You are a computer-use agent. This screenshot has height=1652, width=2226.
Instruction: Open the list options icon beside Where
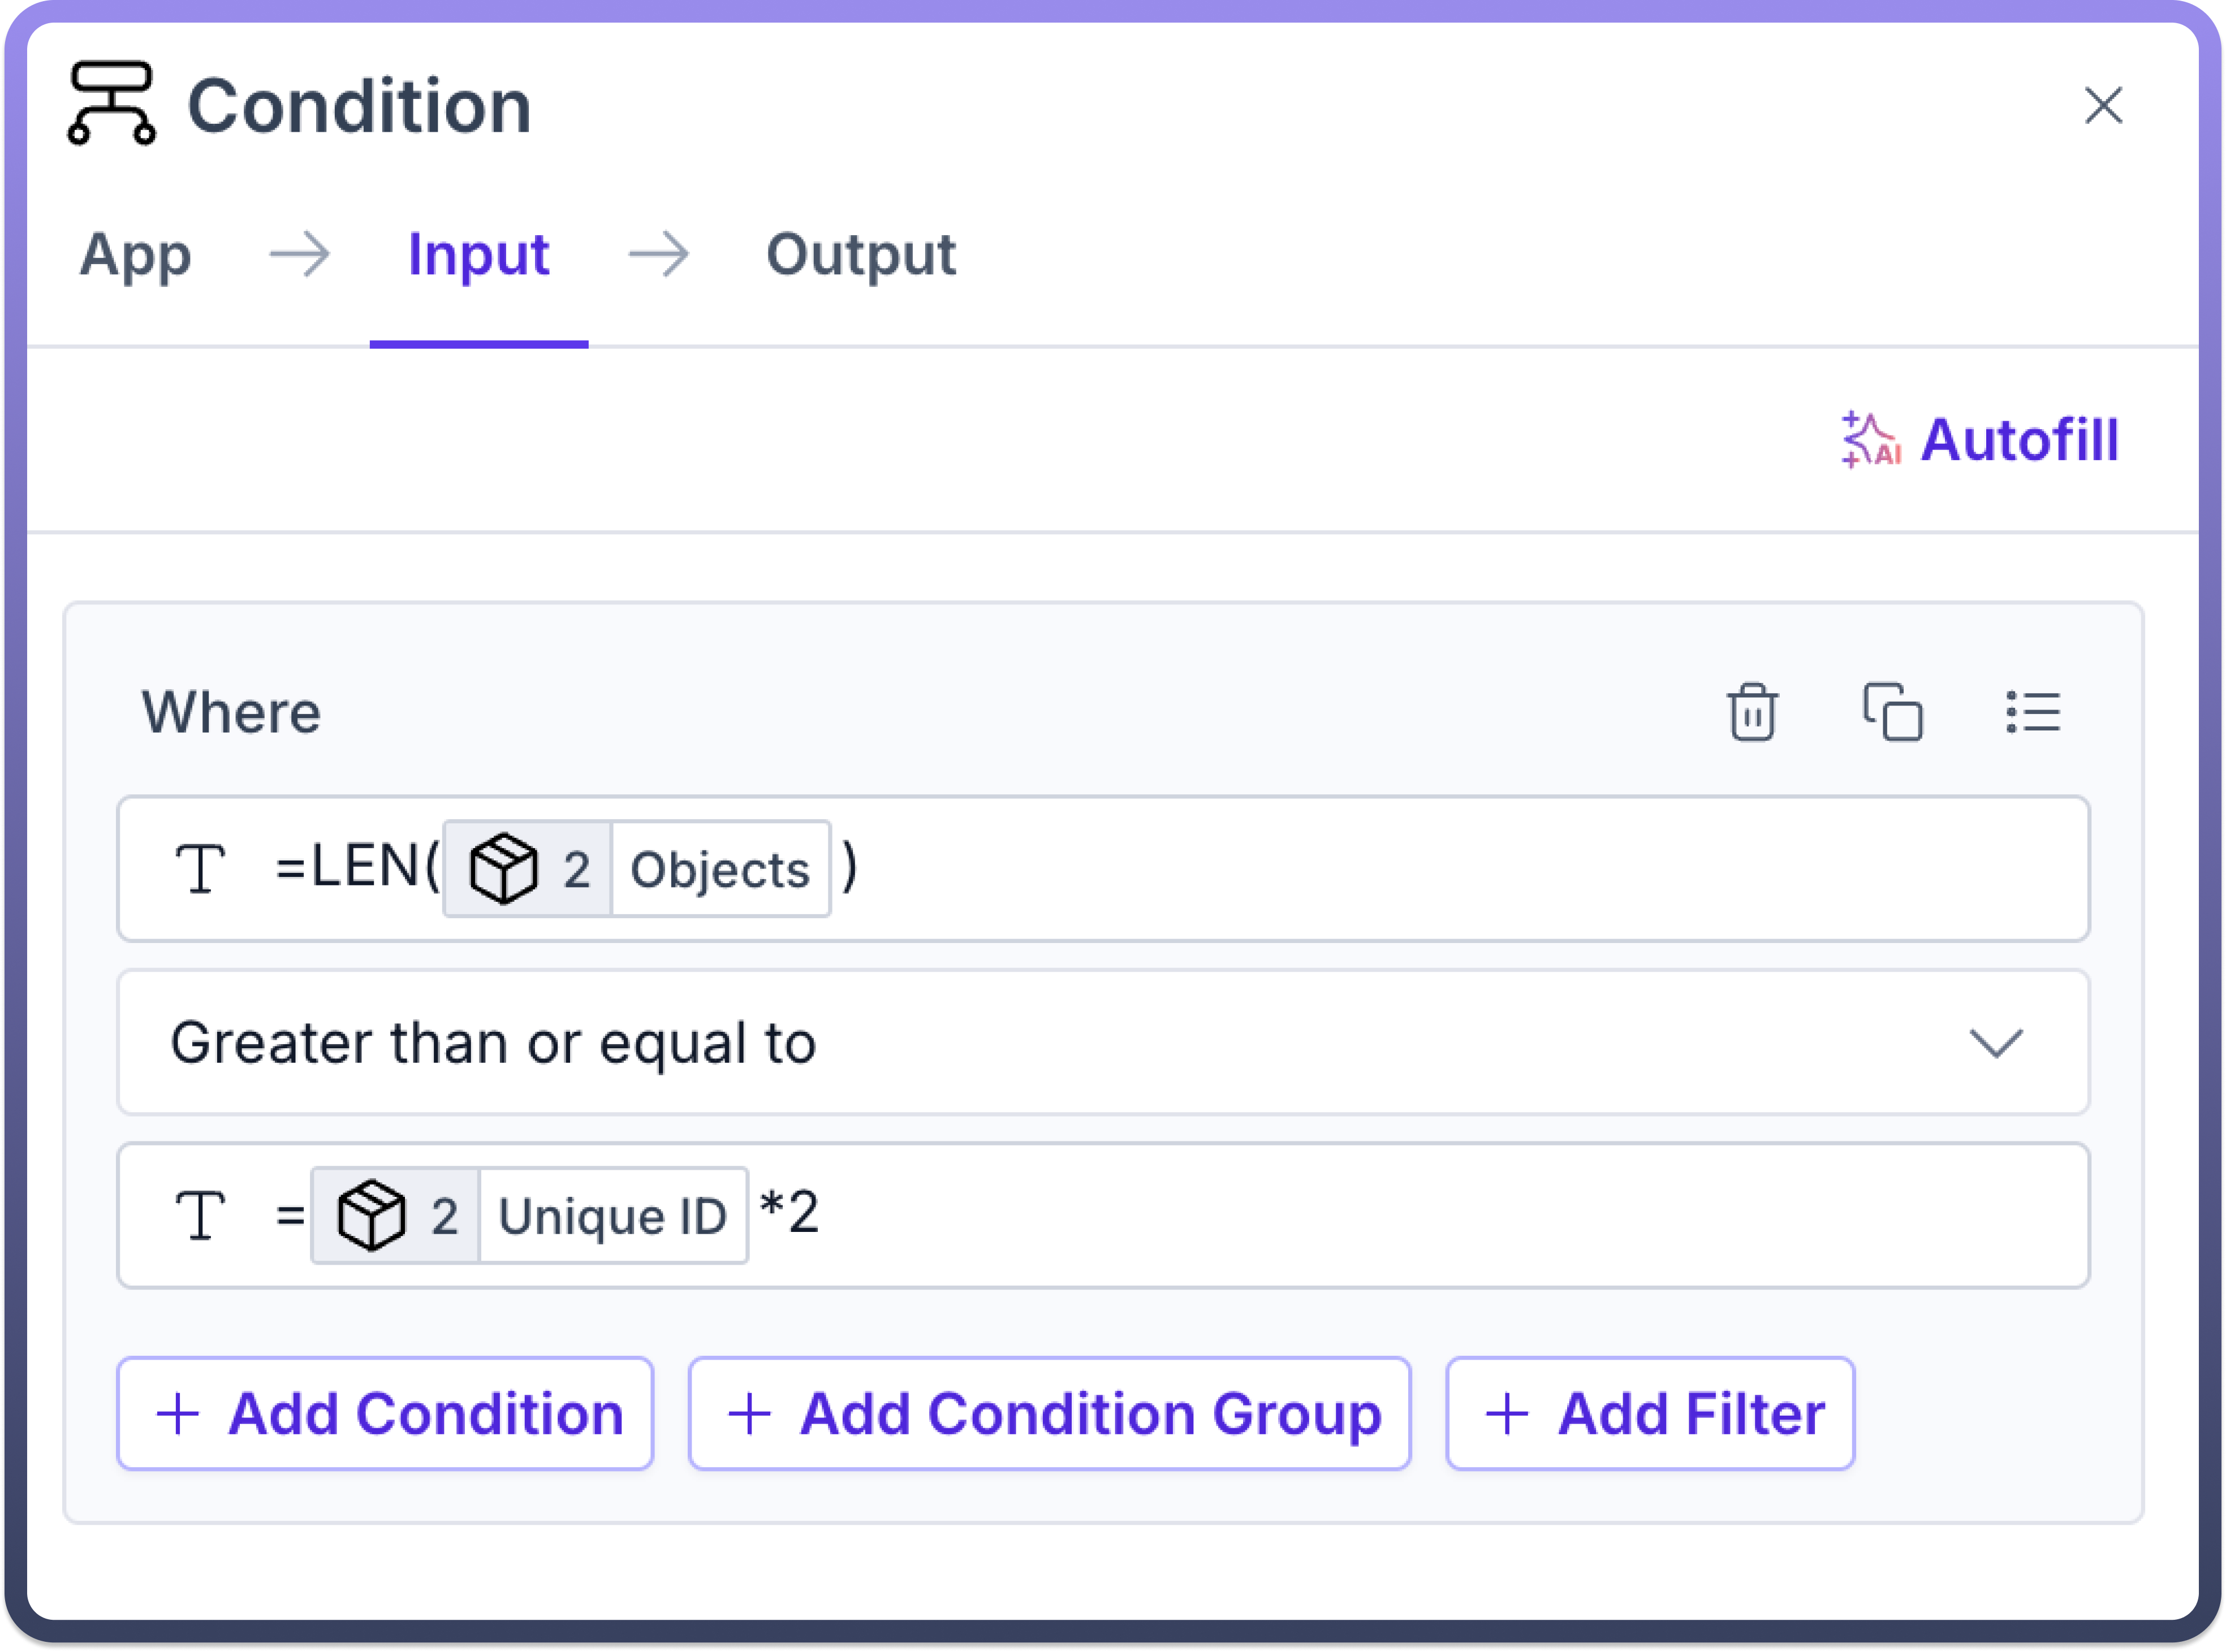coord(2032,713)
